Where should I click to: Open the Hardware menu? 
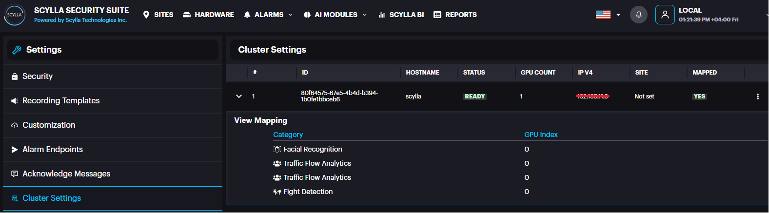(208, 15)
